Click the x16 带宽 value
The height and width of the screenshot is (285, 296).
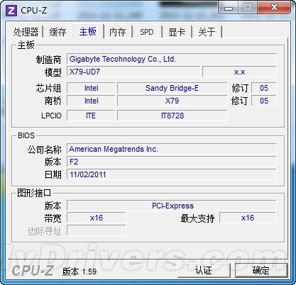tap(97, 218)
